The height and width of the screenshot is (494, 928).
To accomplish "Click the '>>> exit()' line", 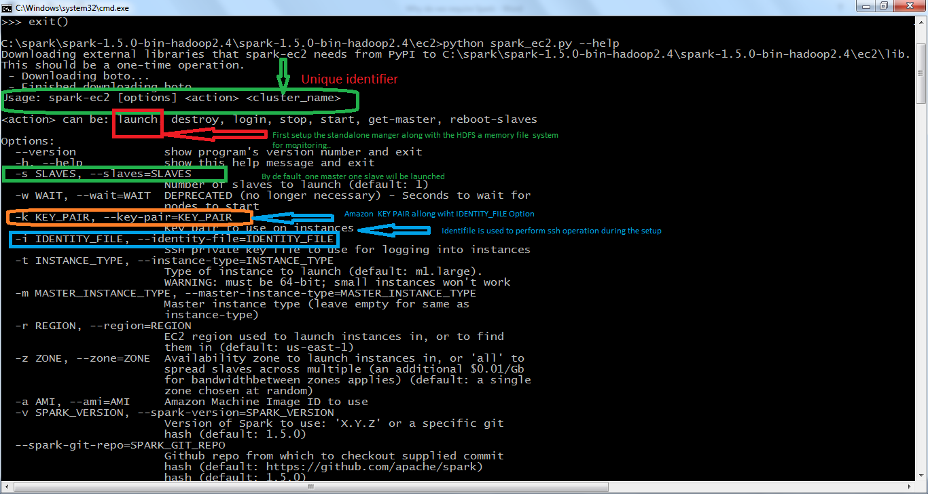I will pyautogui.click(x=35, y=22).
